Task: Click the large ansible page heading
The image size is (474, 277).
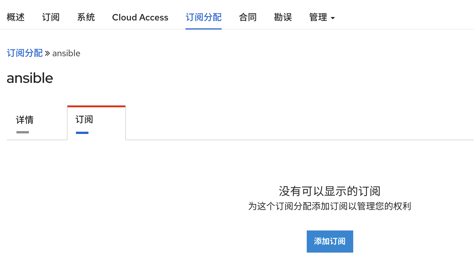Action: point(30,78)
